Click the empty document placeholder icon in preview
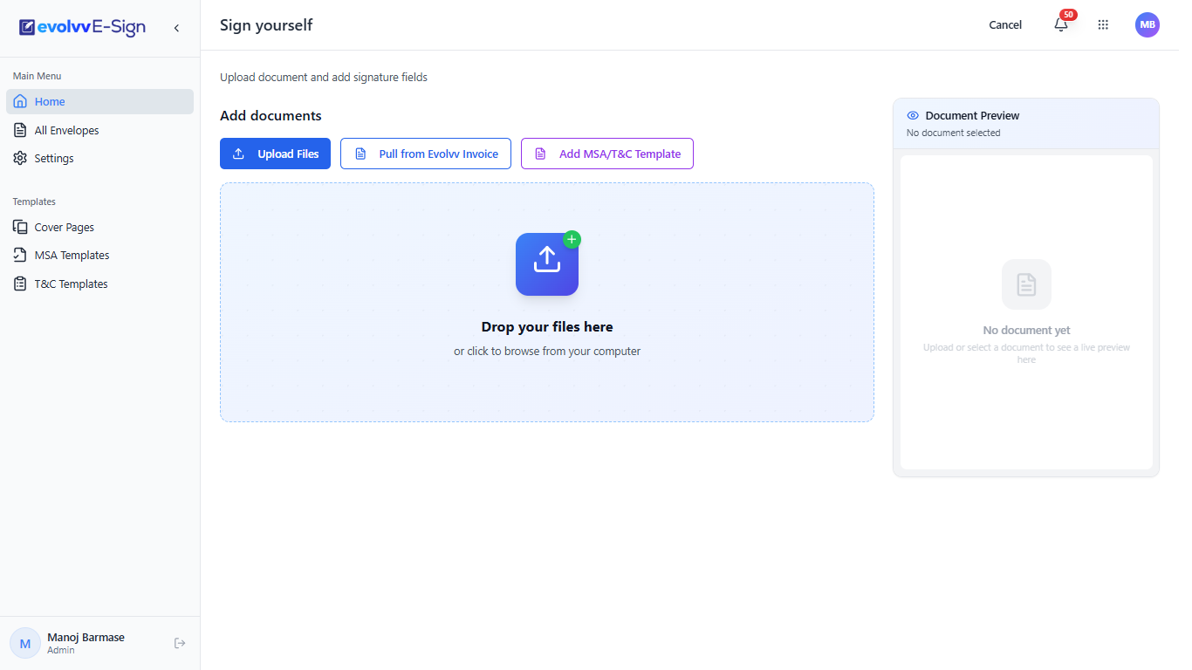The image size is (1192, 670). tap(1026, 284)
